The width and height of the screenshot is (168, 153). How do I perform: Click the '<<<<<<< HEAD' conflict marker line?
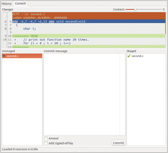[89, 36]
